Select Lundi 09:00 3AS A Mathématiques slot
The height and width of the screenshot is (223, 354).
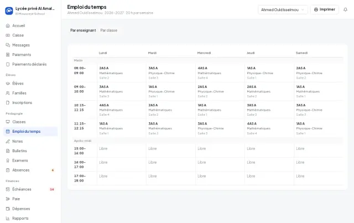tap(122, 91)
